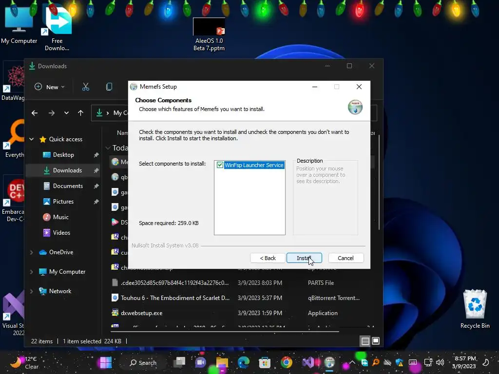Switch to details view in Explorer status bar
Viewport: 499px width, 374px height.
pos(365,341)
